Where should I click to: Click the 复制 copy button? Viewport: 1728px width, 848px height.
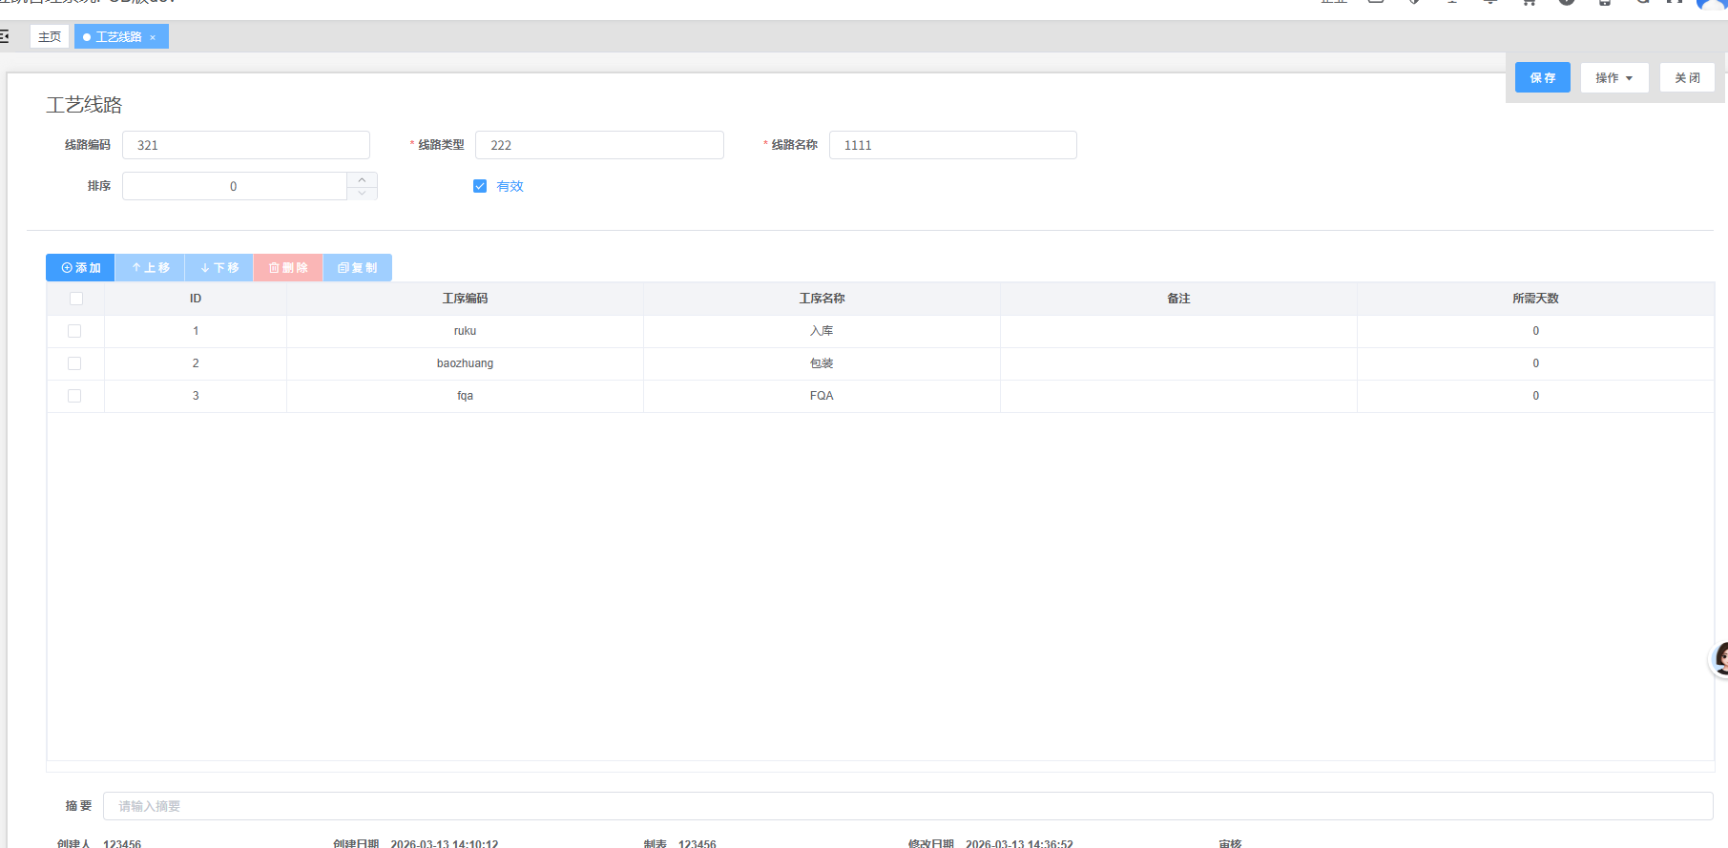pyautogui.click(x=358, y=268)
